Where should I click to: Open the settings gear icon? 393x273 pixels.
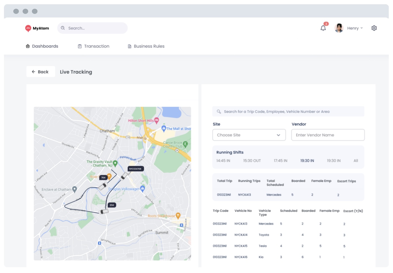pos(374,28)
